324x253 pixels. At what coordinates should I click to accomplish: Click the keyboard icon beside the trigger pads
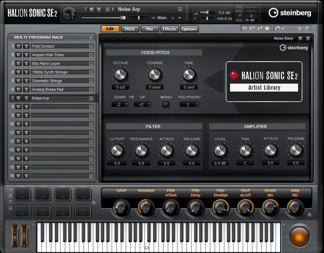[10, 208]
